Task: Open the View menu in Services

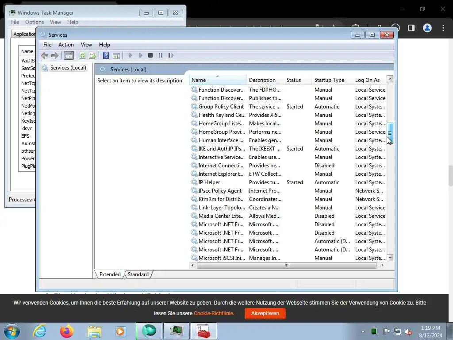Action: click(86, 45)
